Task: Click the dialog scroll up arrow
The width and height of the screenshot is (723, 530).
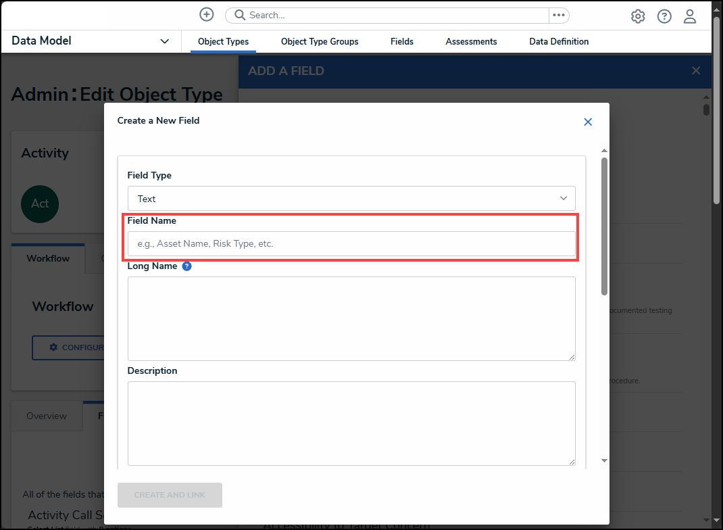Action: 604,151
